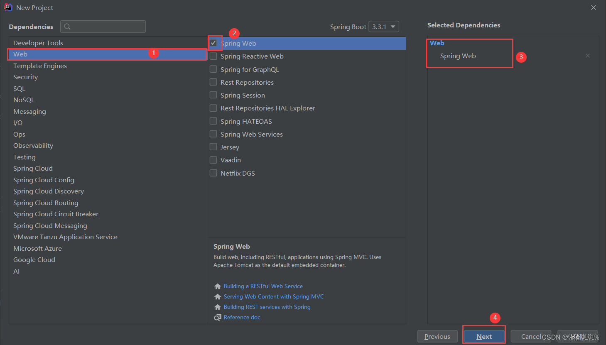Choose VMware Tanzu Application Service

pyautogui.click(x=108, y=237)
